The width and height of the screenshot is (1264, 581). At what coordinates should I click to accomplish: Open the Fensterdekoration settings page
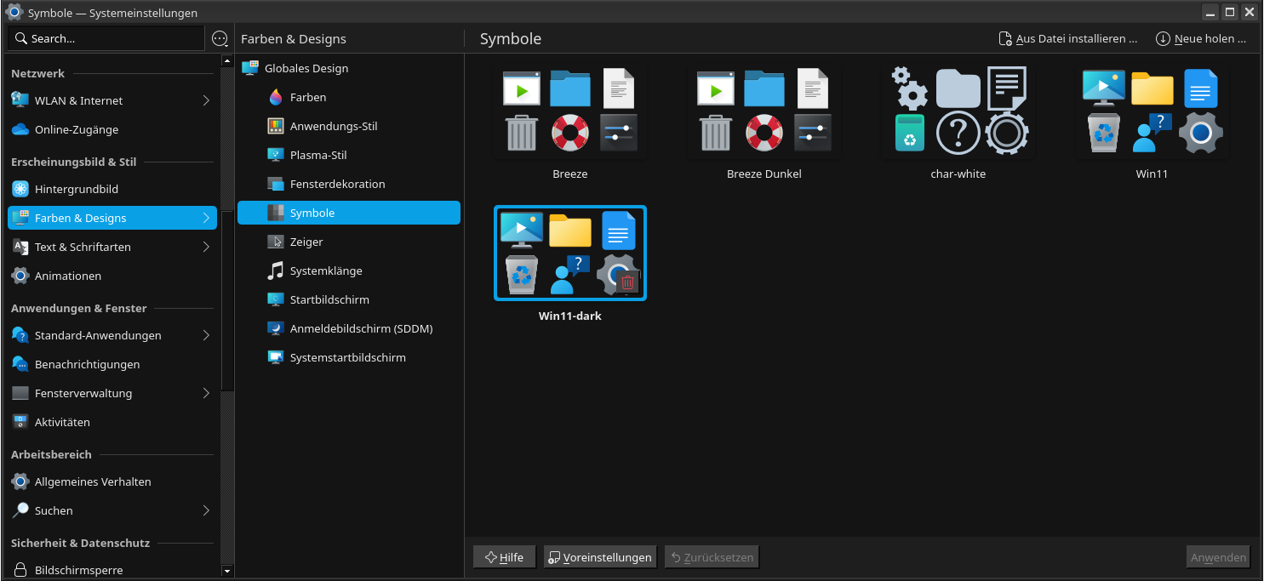(x=349, y=184)
